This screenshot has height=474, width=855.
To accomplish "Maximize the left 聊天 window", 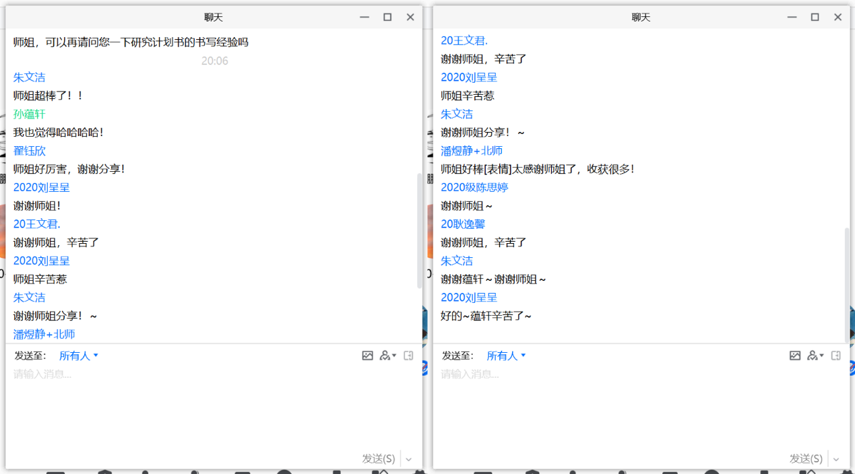I will point(387,18).
